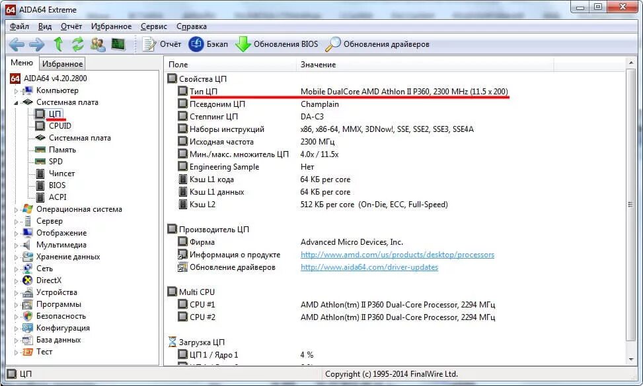Click the Устройства icon in the tree
The height and width of the screenshot is (386, 643).
point(28,292)
